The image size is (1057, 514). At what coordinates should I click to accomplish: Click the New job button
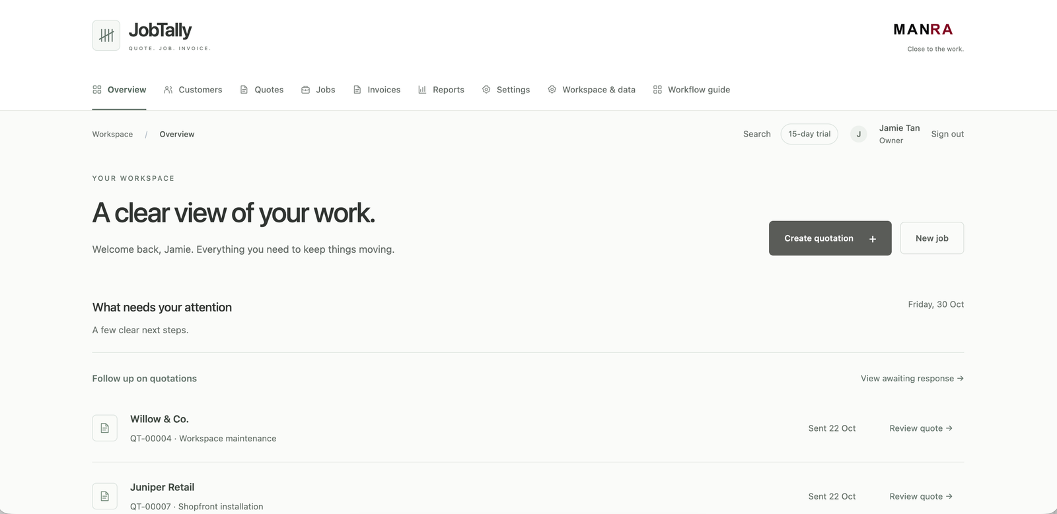931,238
